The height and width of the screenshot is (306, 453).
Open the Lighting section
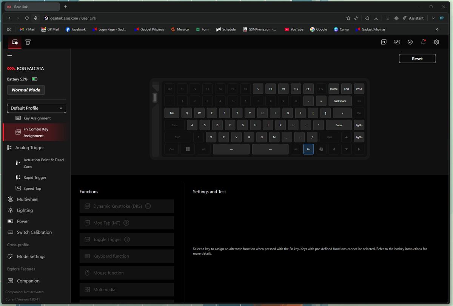coord(25,210)
